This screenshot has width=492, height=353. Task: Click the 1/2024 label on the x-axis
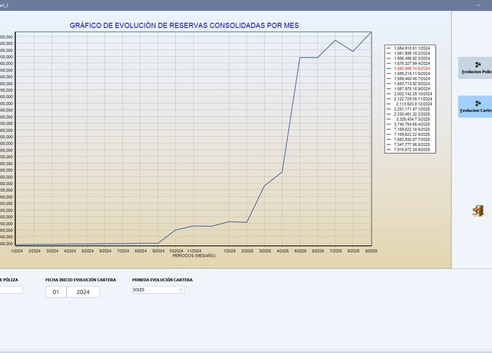[x=17, y=251]
